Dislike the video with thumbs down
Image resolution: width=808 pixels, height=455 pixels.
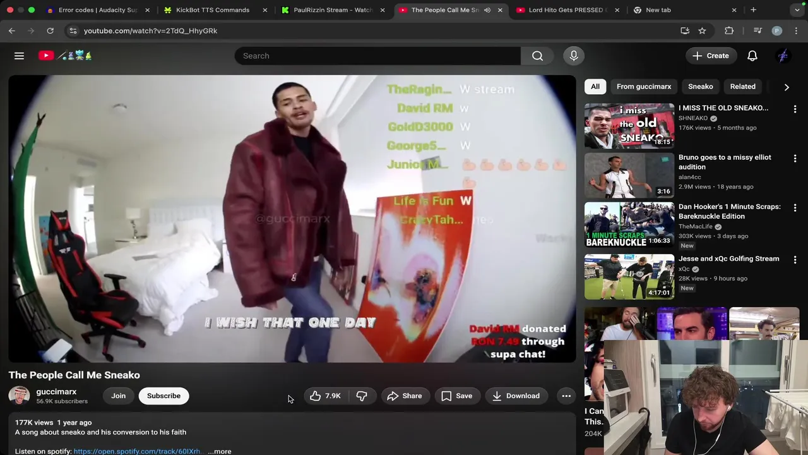tap(362, 396)
